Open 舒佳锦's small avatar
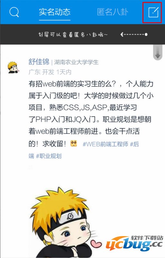 point(13,67)
